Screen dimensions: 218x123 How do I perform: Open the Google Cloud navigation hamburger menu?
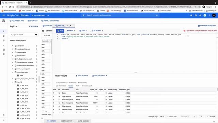pyautogui.click(x=4, y=15)
